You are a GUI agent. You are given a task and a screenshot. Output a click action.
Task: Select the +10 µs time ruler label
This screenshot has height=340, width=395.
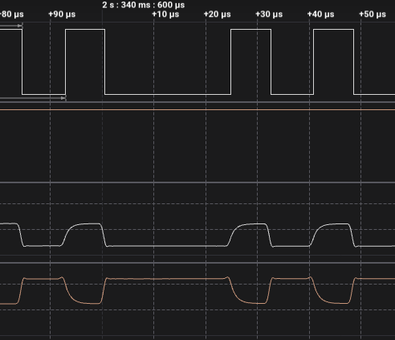click(x=165, y=14)
